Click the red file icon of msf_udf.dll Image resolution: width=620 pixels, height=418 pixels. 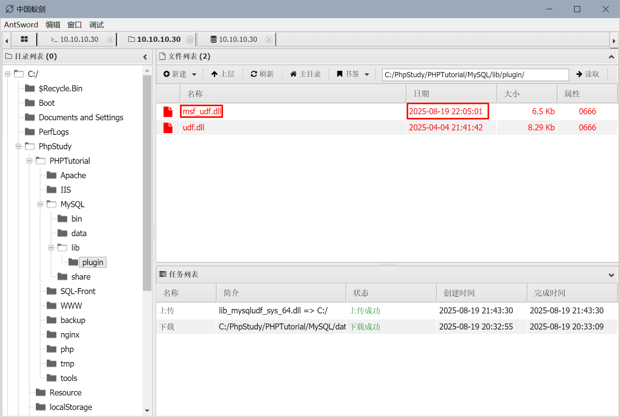click(168, 111)
